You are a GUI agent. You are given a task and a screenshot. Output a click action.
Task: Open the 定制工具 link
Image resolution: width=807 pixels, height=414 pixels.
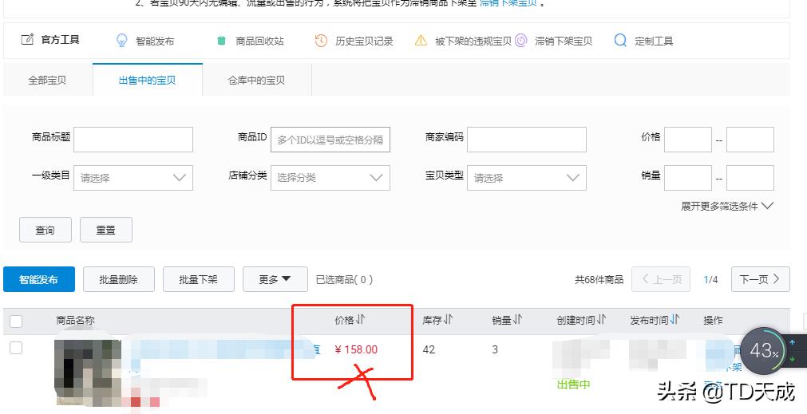pos(654,41)
